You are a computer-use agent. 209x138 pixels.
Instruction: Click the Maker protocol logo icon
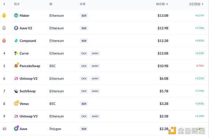click(16, 16)
